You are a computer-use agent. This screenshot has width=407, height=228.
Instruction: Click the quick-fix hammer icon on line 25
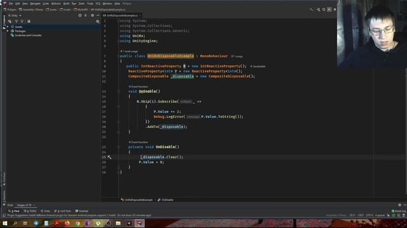[x=109, y=157]
